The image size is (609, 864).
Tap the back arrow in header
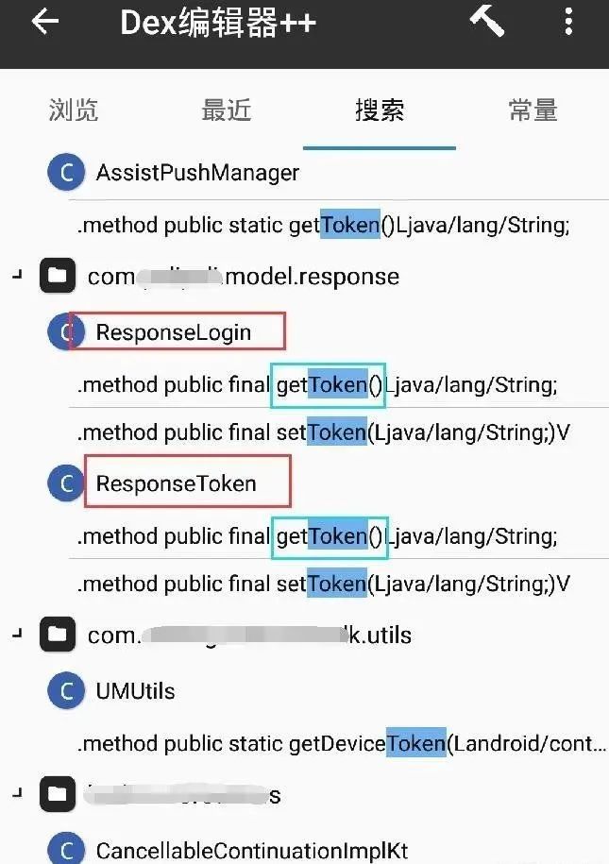45,22
